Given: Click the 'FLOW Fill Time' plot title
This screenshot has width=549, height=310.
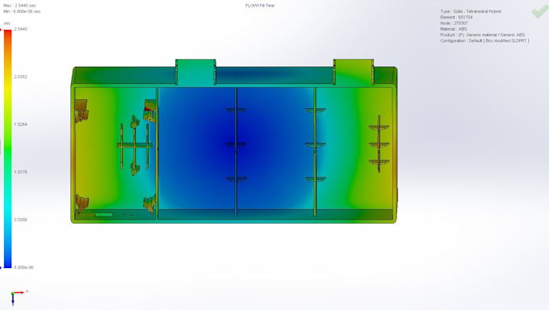Looking at the screenshot, I should pyautogui.click(x=260, y=6).
